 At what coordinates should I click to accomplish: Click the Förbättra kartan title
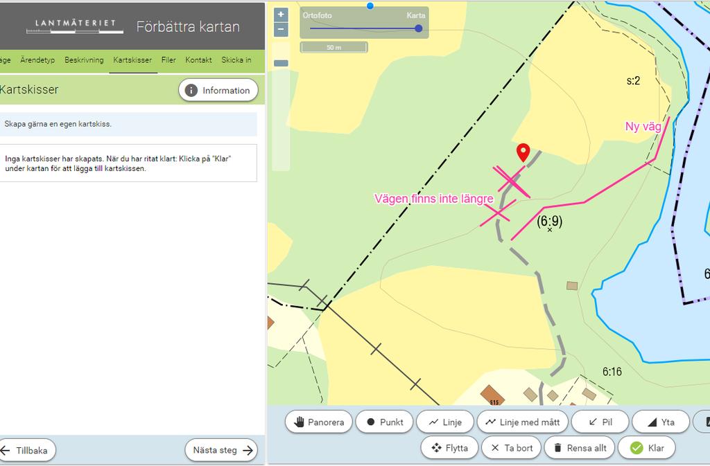188,27
